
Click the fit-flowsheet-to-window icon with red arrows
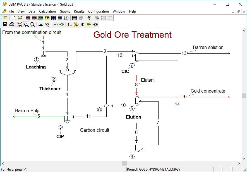click(x=20, y=24)
